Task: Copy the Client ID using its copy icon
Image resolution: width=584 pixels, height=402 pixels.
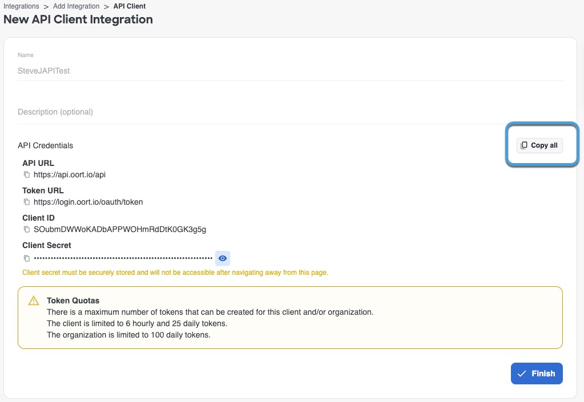Action: click(26, 229)
